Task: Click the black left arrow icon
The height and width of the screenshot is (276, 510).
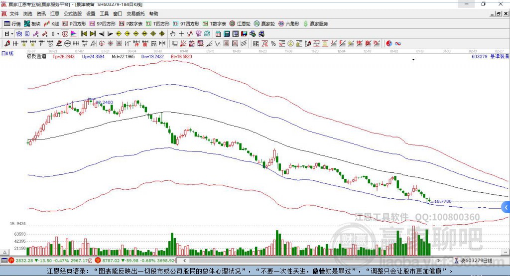Action: 102,34
